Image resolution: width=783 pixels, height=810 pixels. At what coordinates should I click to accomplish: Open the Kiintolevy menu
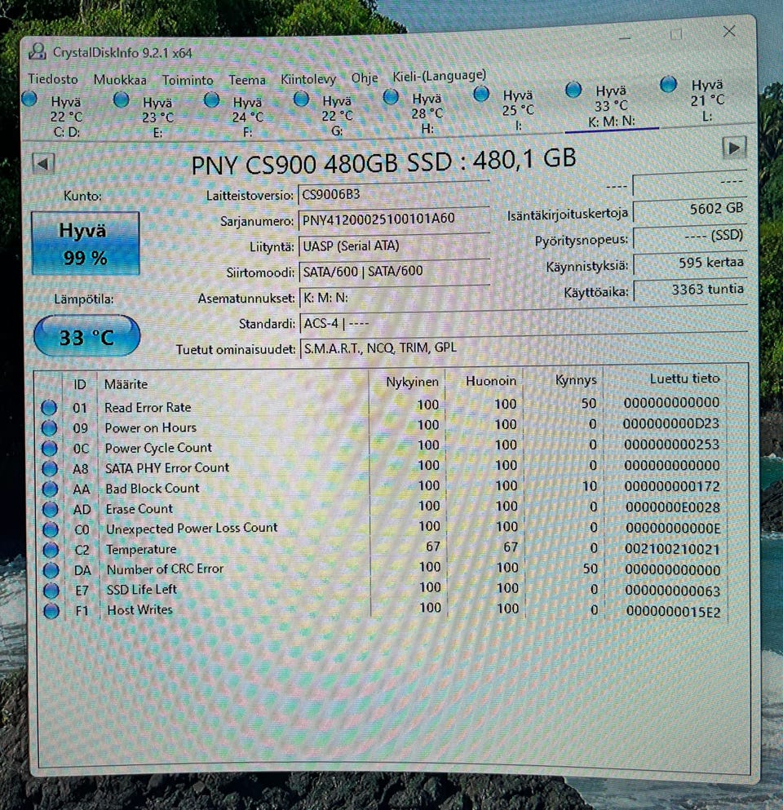pyautogui.click(x=308, y=80)
